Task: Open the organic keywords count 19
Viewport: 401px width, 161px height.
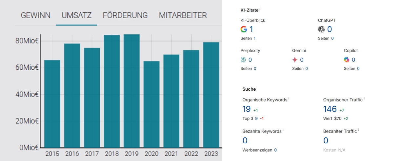Action: tap(247, 109)
